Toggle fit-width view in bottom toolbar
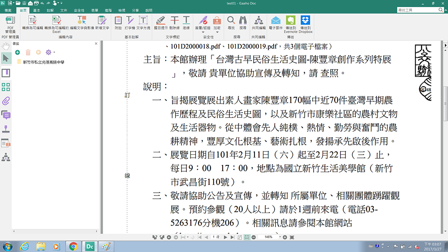The height and width of the screenshot is (252, 448). coord(247,237)
